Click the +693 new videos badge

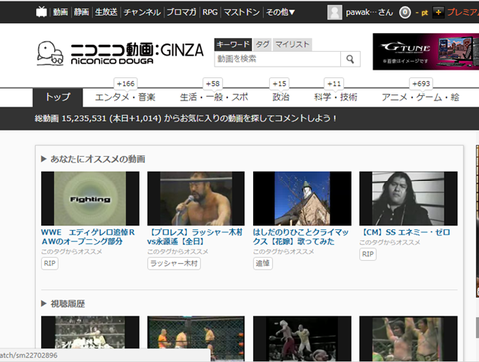coord(421,84)
